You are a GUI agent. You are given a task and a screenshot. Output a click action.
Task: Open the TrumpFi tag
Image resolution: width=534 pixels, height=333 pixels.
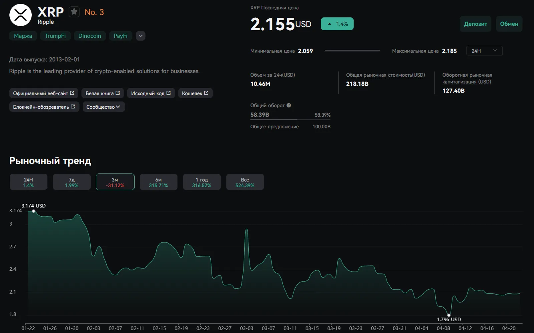(55, 36)
